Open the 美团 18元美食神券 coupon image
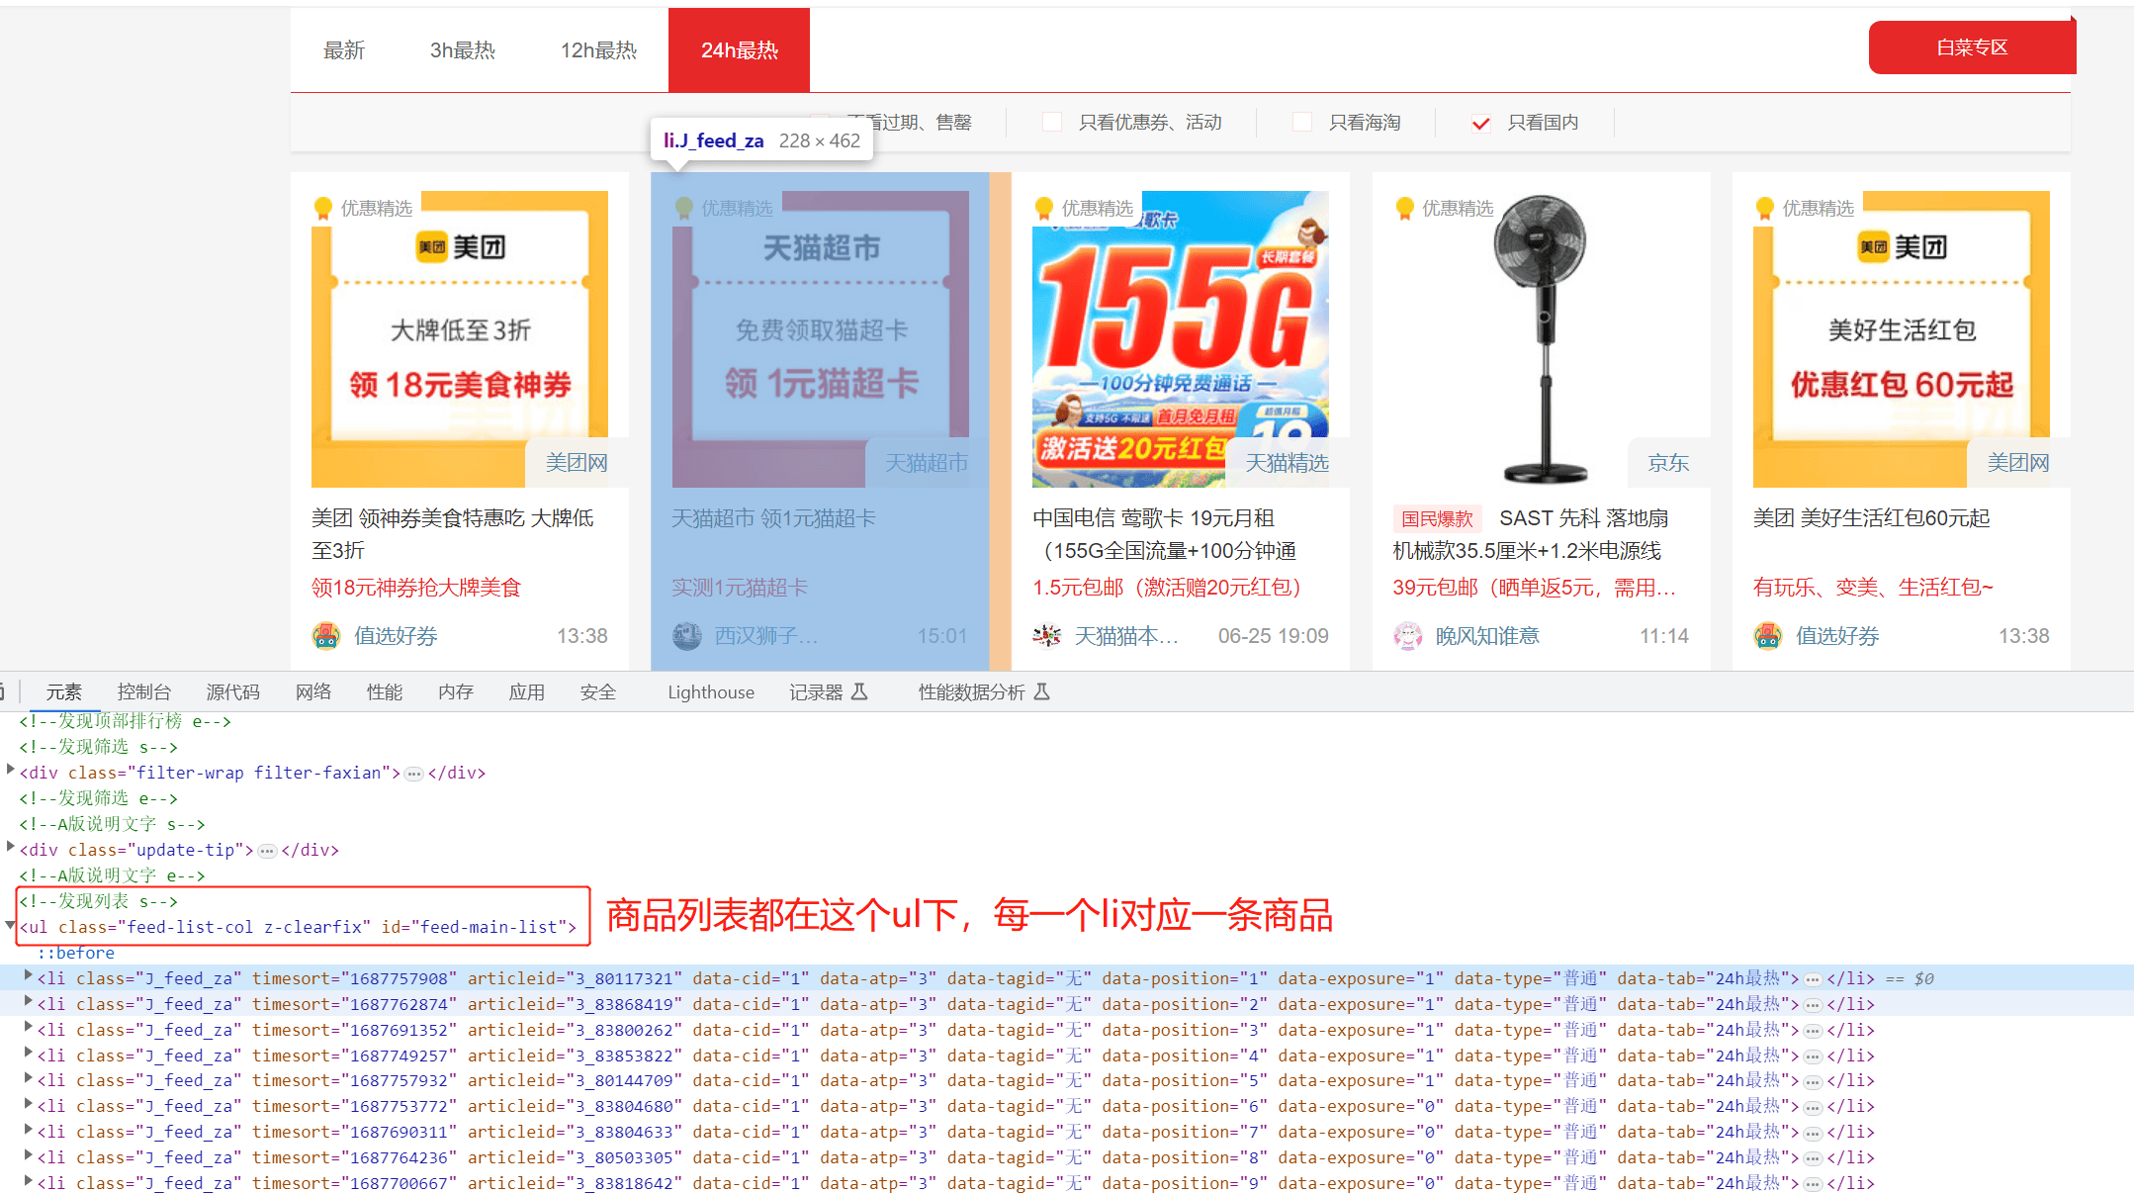This screenshot has width=2134, height=1194. 460,338
